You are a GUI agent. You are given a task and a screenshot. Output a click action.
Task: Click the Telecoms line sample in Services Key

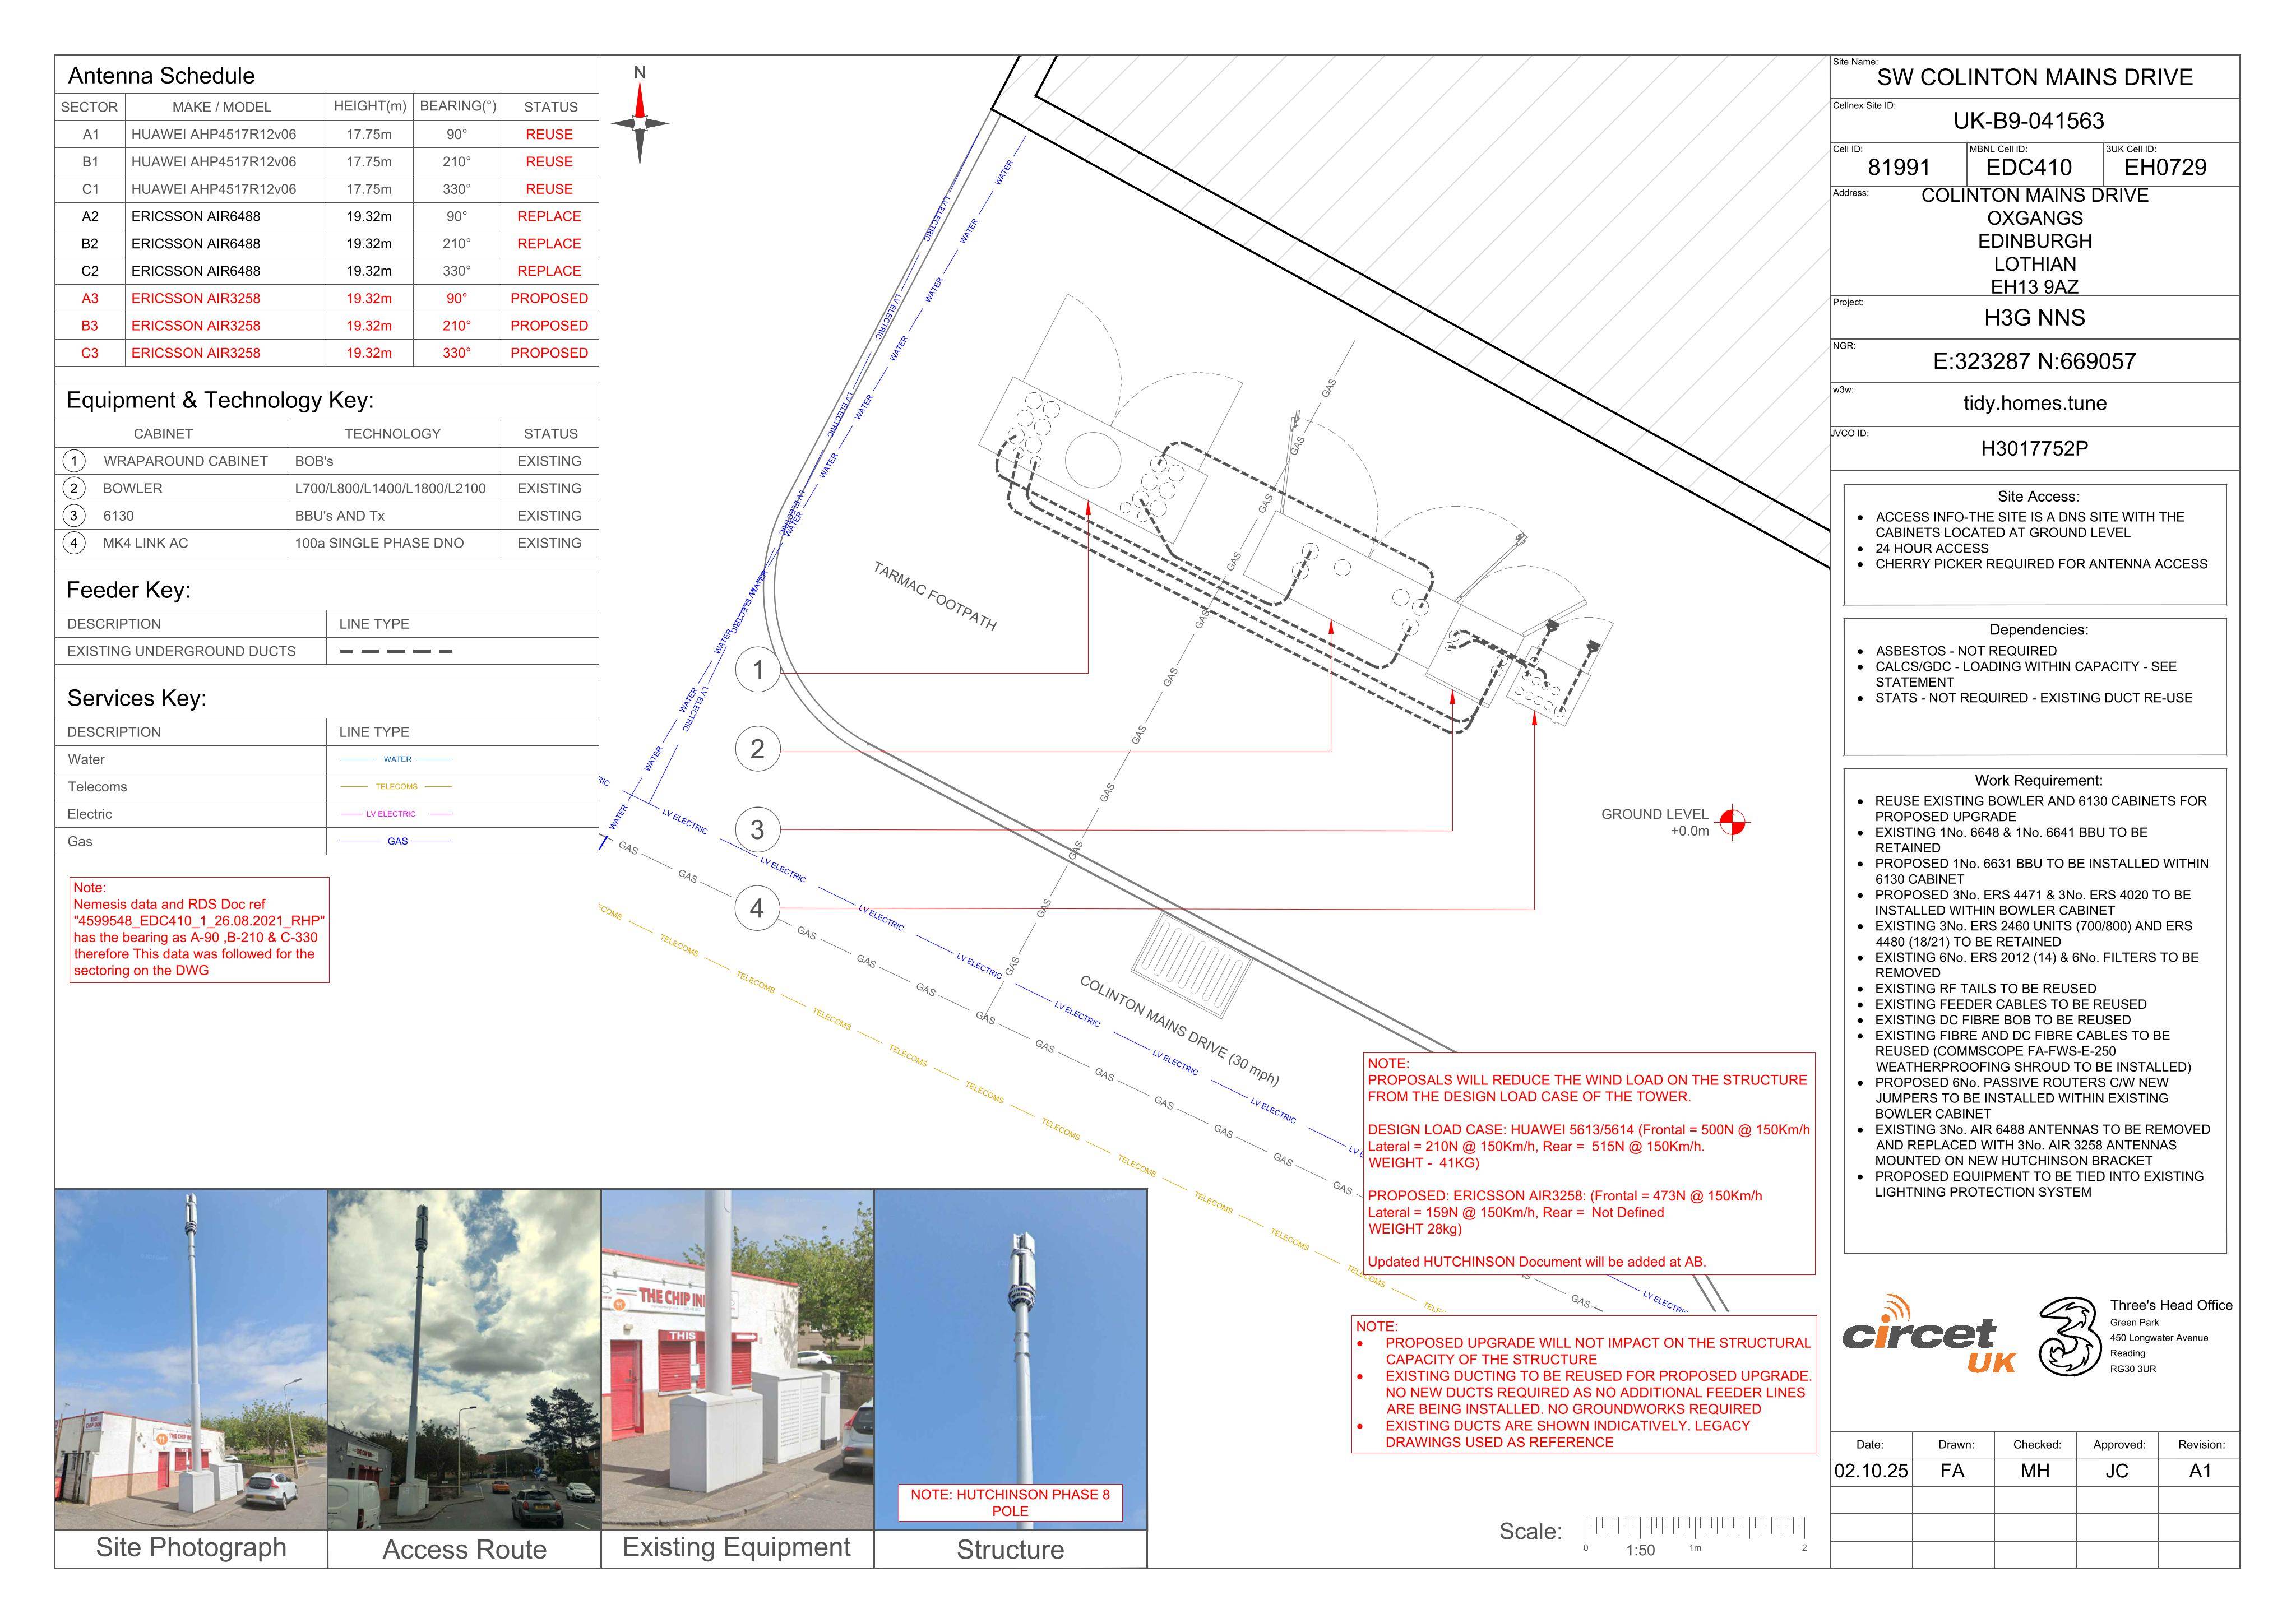(x=396, y=787)
